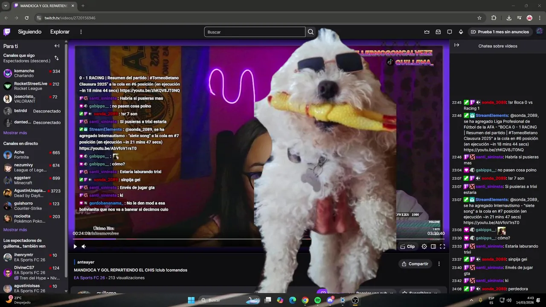Open browser extensions puzzle icon
Viewport: 546px width, 307px height.
(x=494, y=18)
